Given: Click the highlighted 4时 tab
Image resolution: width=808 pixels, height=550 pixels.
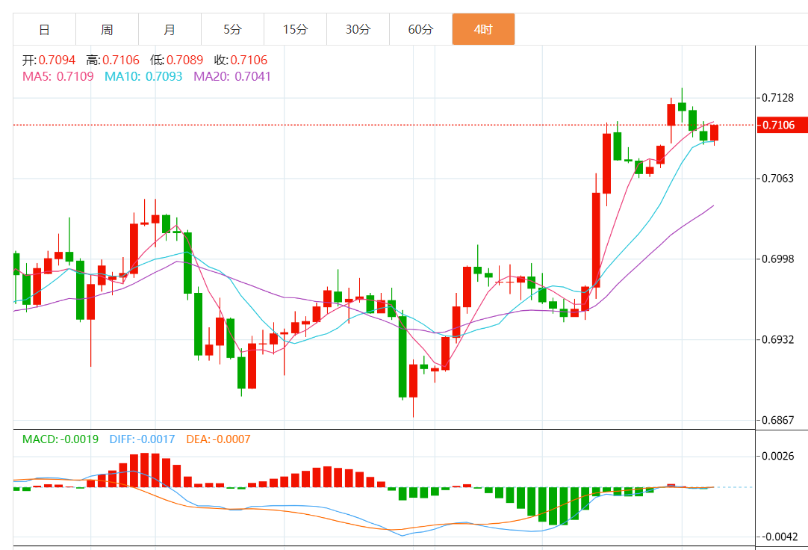Looking at the screenshot, I should [483, 30].
